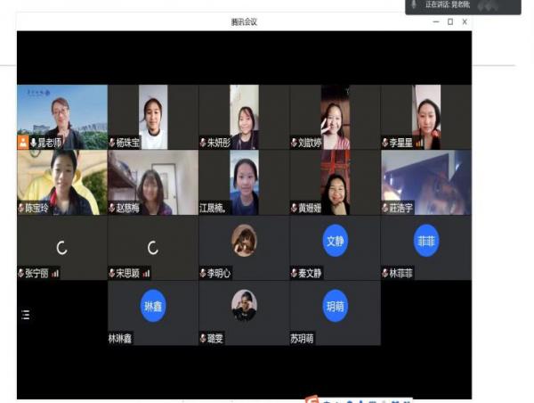534x403 pixels.
Task: Select 陈宝玲's video tile
Action: click(x=62, y=181)
